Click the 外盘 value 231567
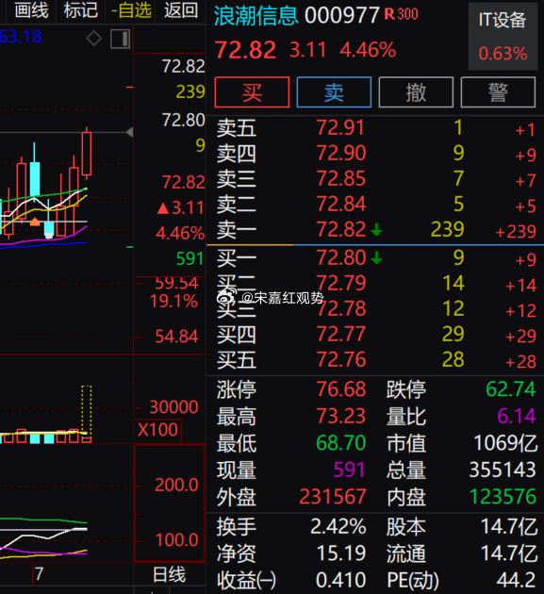The width and height of the screenshot is (544, 594). 333,497
